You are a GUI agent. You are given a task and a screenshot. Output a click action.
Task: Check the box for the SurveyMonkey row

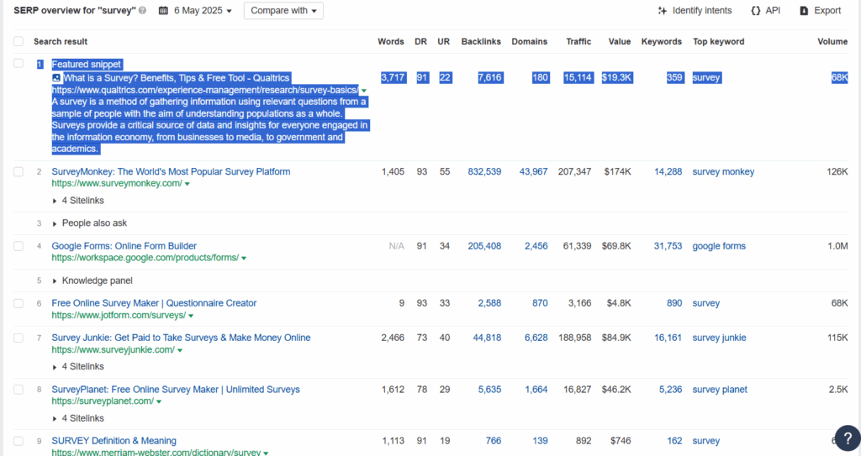click(x=18, y=172)
